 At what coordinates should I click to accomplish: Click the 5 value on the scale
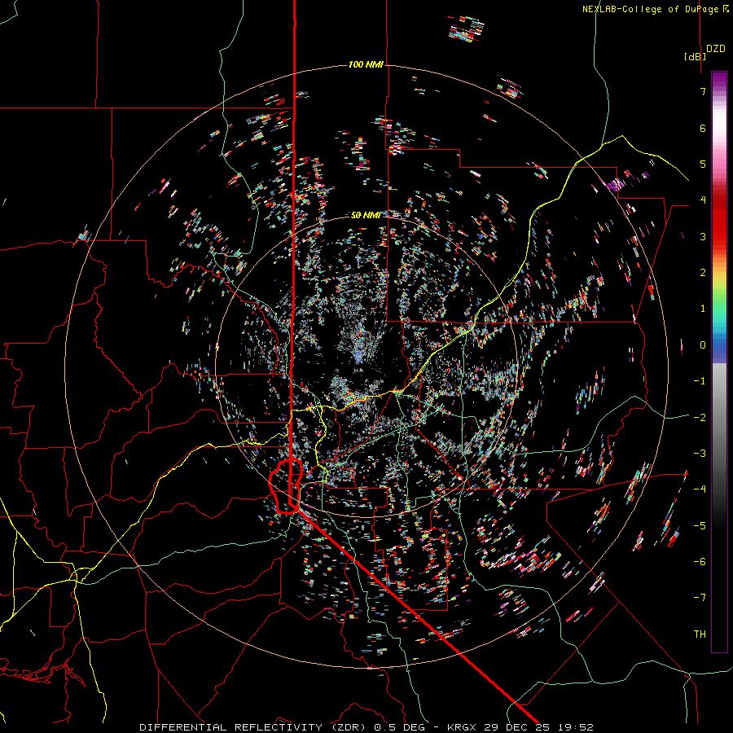click(703, 164)
